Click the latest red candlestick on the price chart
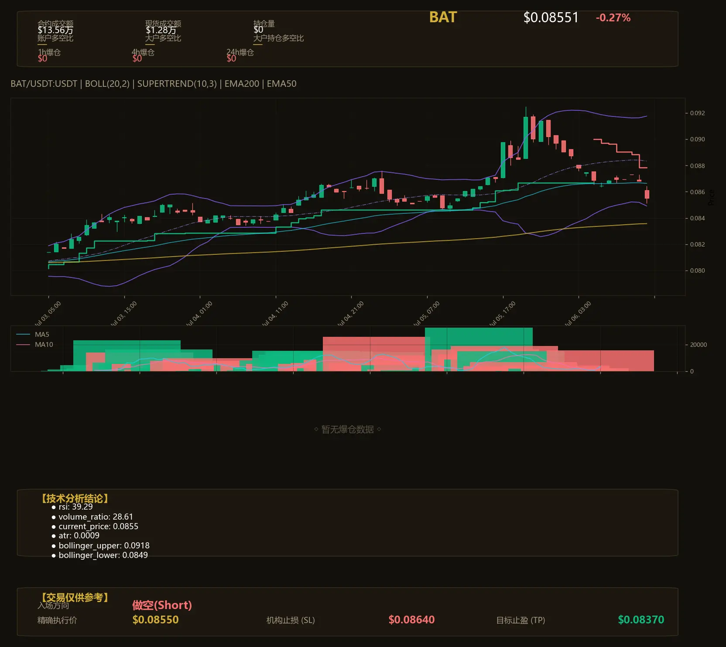 point(647,194)
